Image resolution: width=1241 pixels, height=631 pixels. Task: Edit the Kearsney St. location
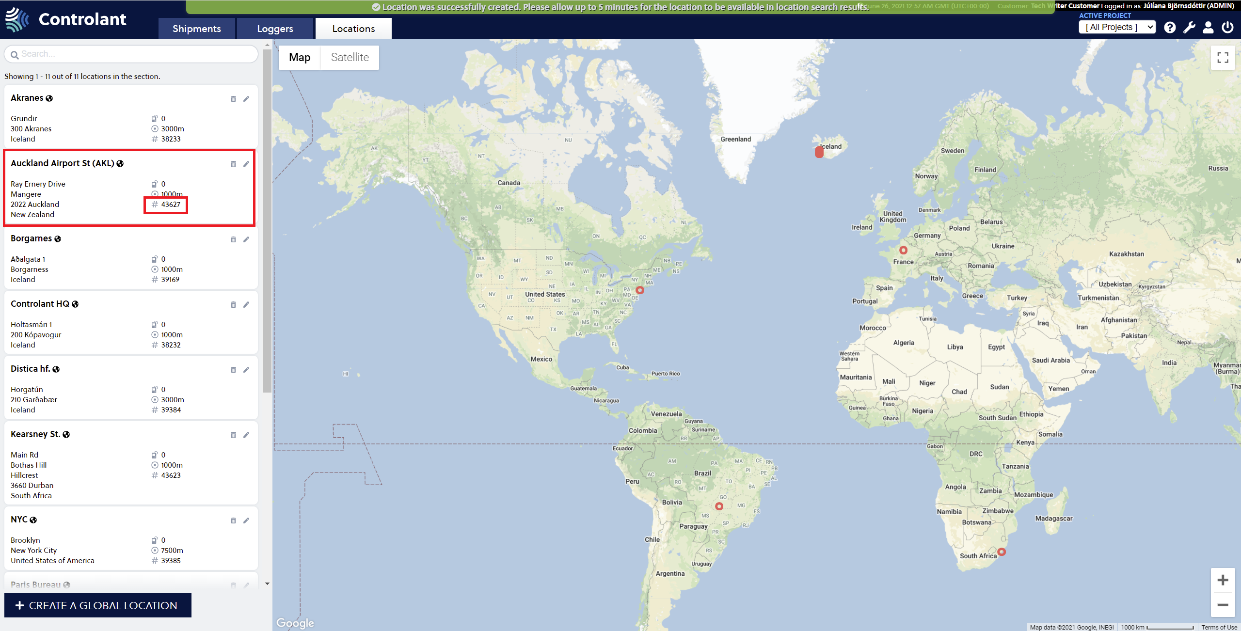(x=246, y=435)
